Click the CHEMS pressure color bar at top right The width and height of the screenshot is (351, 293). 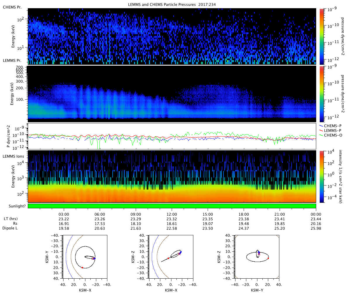pos(322,36)
